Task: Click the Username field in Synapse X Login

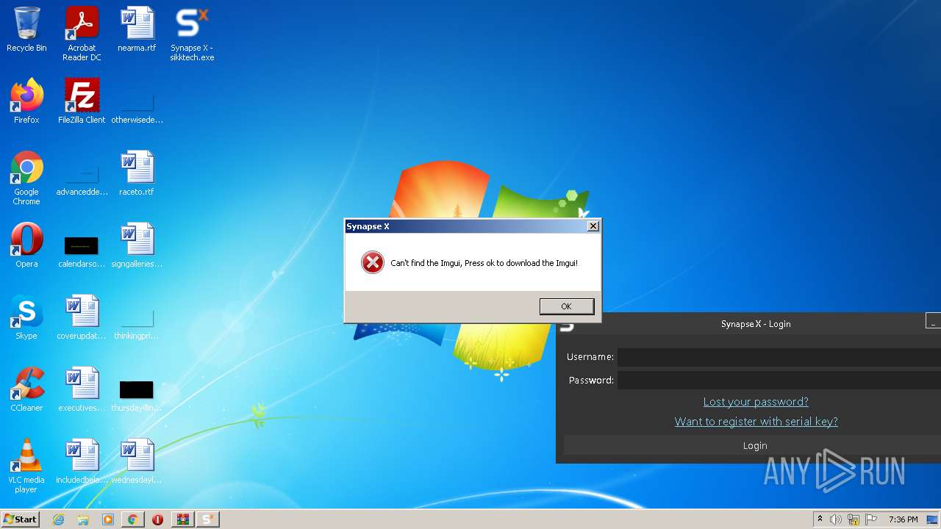Action: 779,357
